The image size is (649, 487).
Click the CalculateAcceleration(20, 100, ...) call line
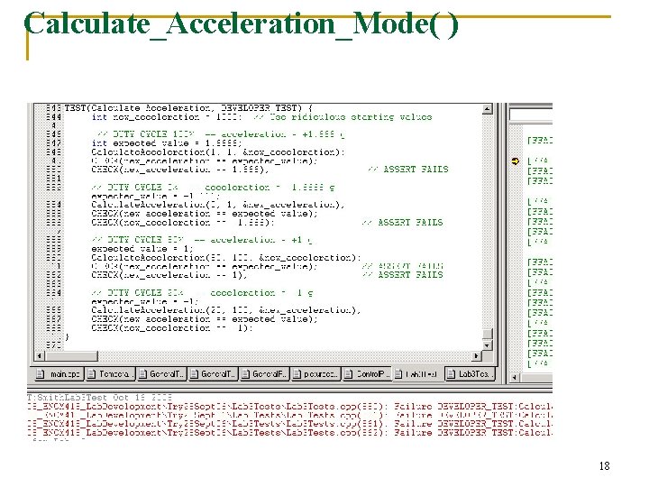(x=226, y=310)
